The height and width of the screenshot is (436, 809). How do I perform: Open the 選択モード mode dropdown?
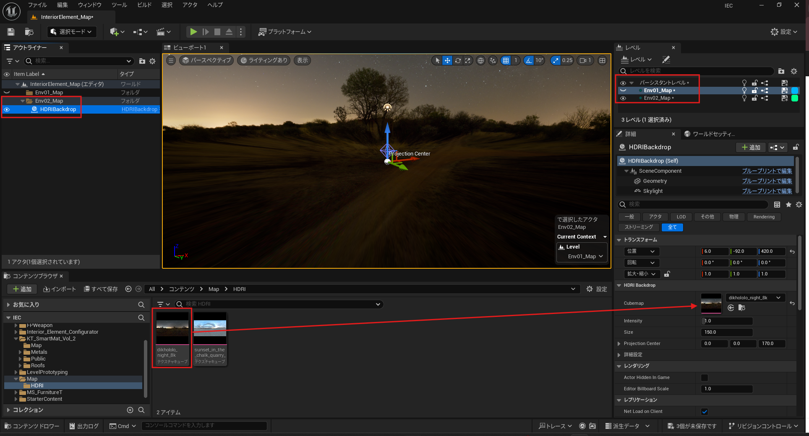[71, 32]
